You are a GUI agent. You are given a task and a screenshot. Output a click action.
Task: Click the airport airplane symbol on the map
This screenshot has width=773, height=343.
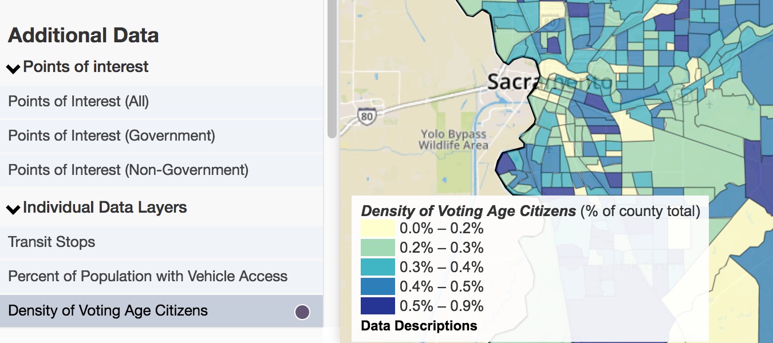(709, 105)
